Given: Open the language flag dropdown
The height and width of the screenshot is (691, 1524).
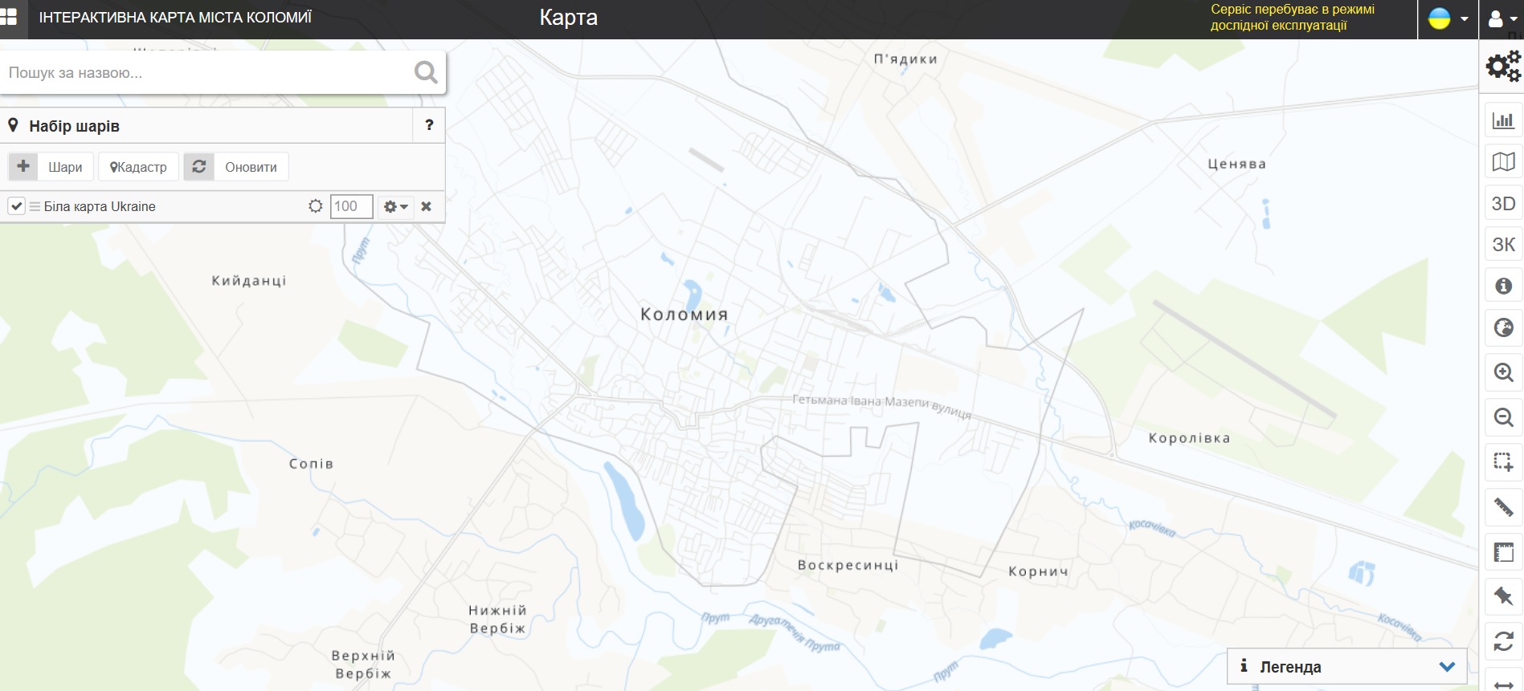Looking at the screenshot, I should (x=1448, y=18).
